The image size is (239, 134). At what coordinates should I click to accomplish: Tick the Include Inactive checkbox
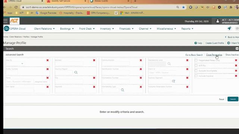coord(196,76)
